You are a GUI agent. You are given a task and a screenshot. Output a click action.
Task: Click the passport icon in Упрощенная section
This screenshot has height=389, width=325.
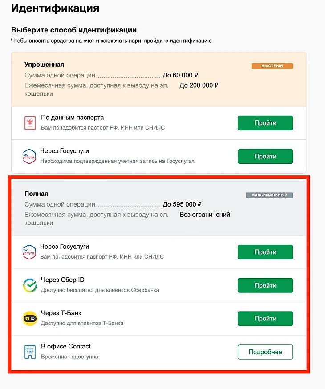[x=30, y=123]
